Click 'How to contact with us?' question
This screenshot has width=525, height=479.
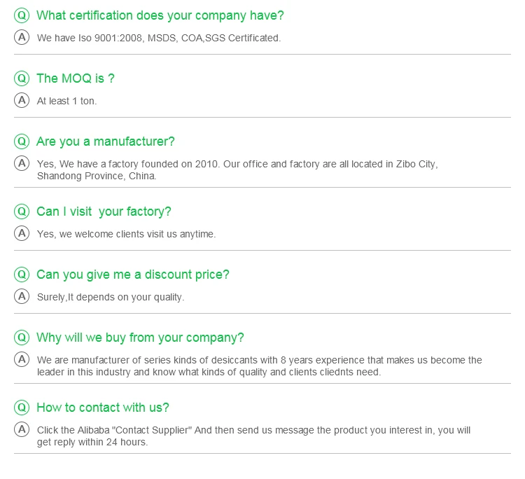tap(103, 408)
